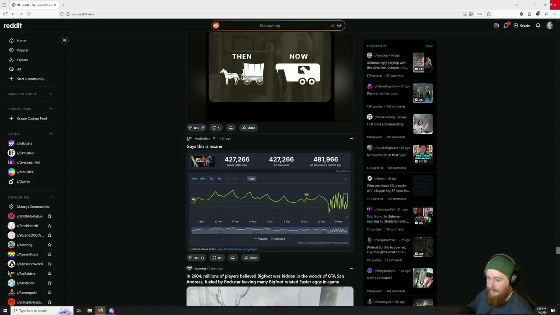Image resolution: width=560 pixels, height=315 pixels.
Task: Open the notifications bell
Action: tap(538, 25)
